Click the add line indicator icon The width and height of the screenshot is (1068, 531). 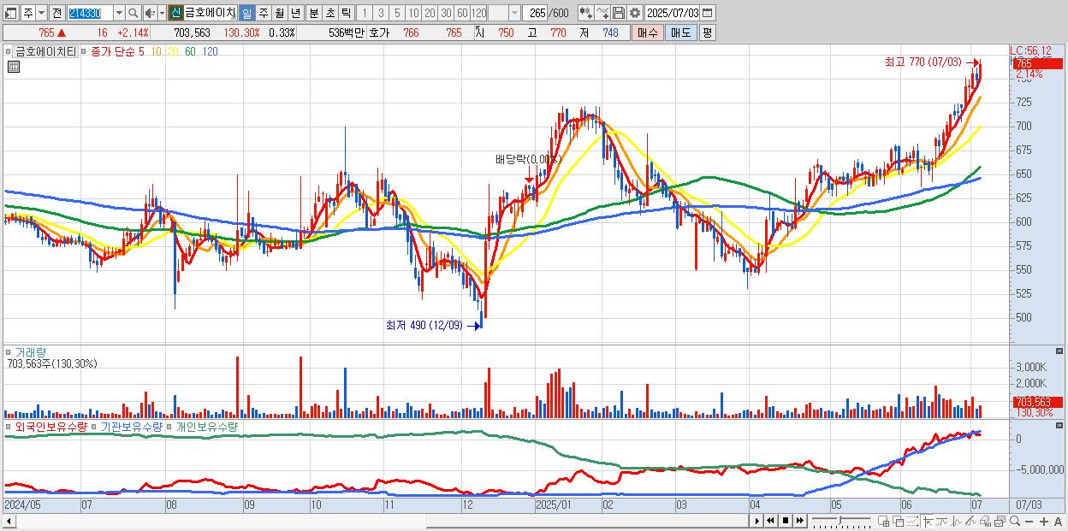[602, 13]
